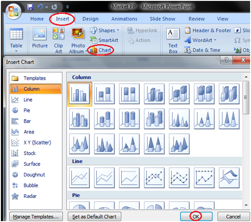This screenshot has width=251, height=222.
Task: Open the Insert ribbon tab
Action: (62, 19)
